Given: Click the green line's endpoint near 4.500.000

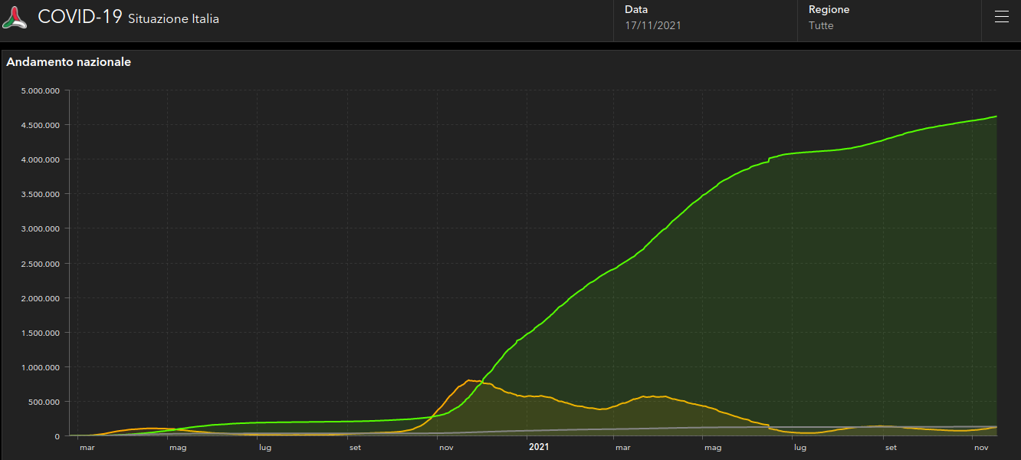Looking at the screenshot, I should click(x=995, y=117).
